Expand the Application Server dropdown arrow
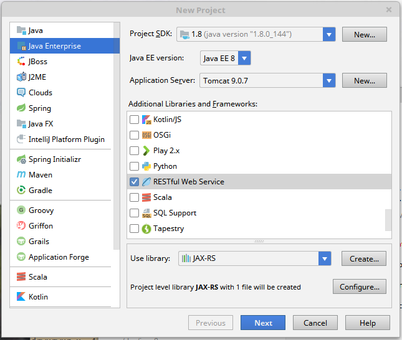This screenshot has height=340, width=402. pyautogui.click(x=329, y=81)
